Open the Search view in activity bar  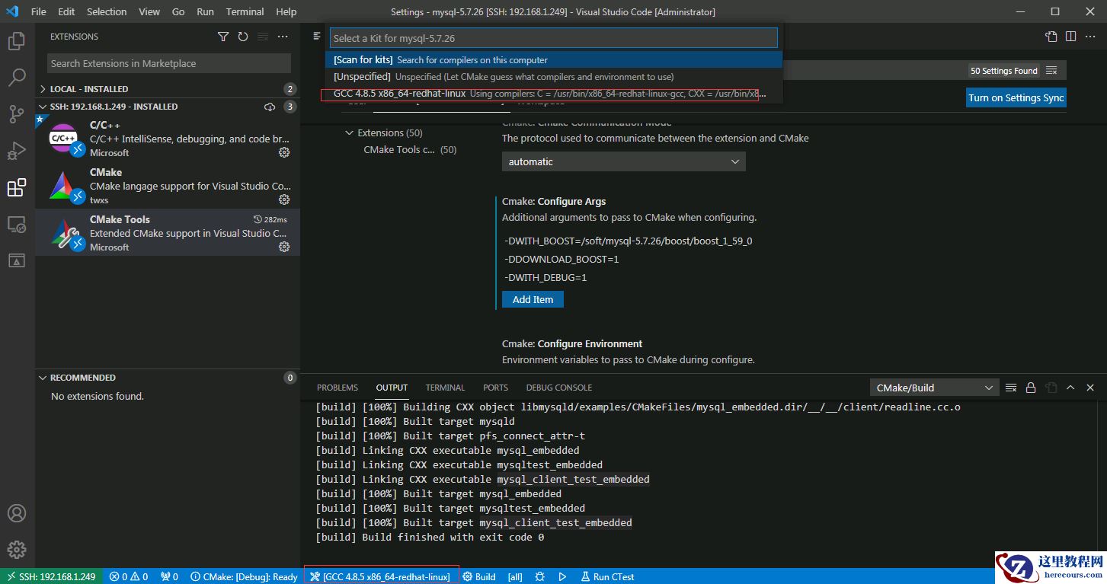17,78
